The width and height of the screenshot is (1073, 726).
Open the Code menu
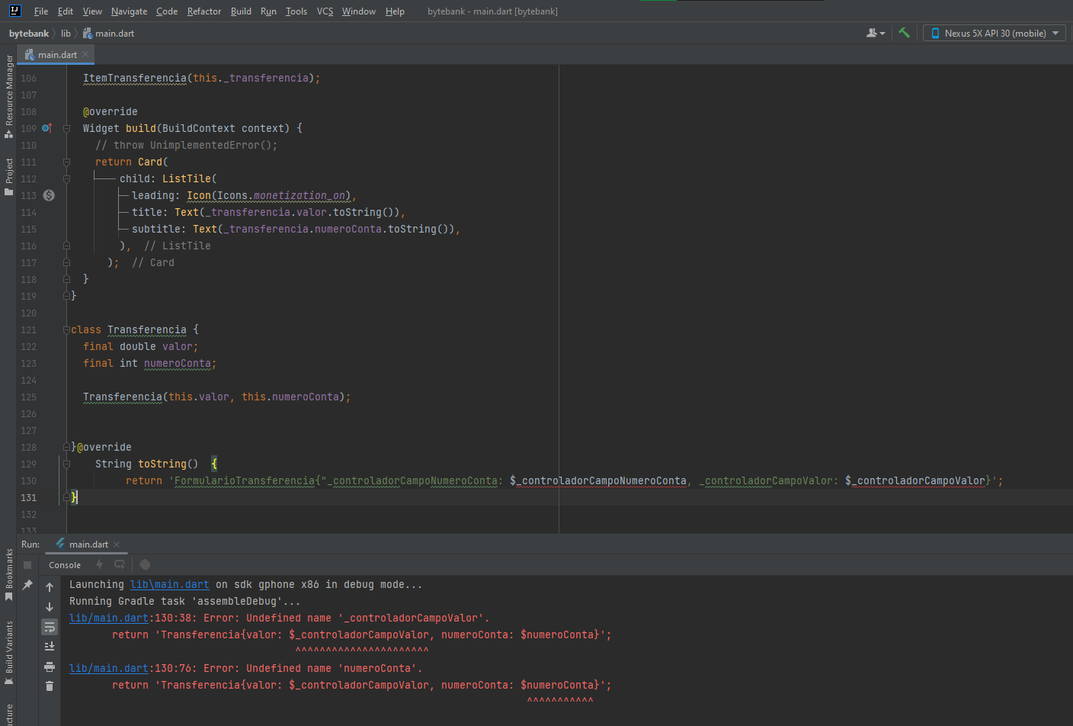point(167,11)
